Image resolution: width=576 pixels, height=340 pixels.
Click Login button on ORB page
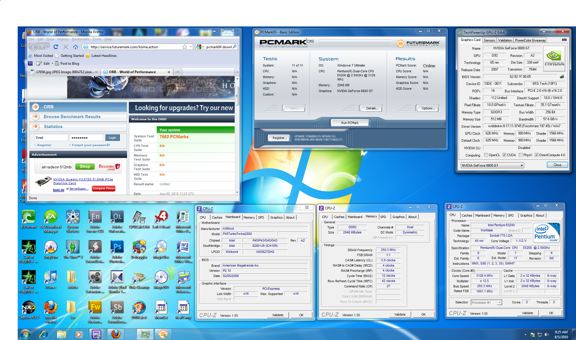[112, 138]
